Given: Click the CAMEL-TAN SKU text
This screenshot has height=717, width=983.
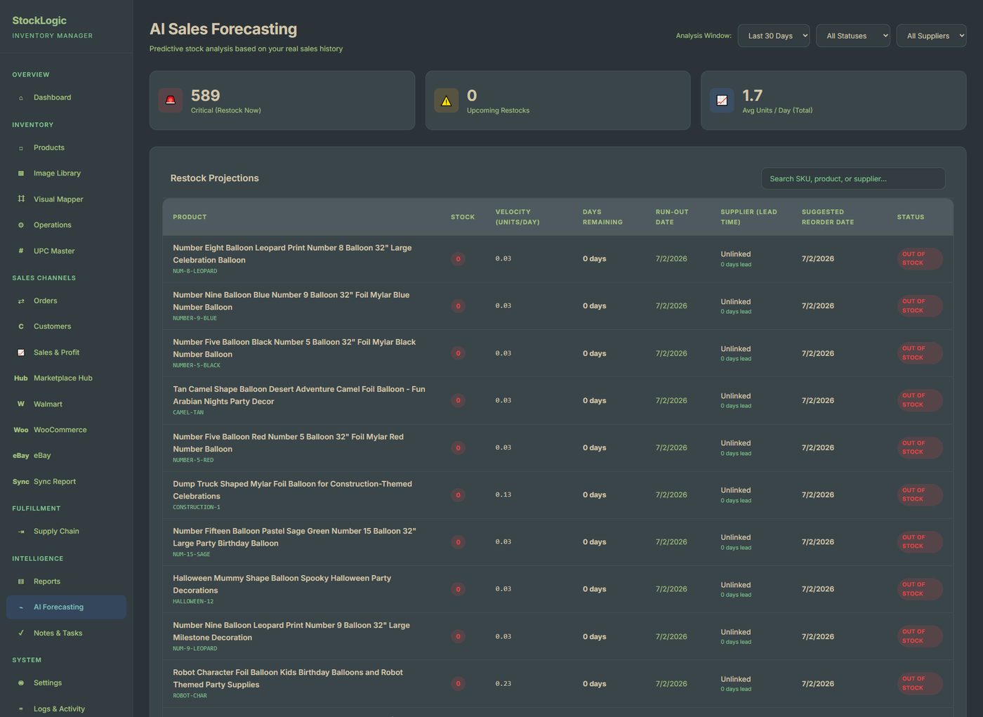Looking at the screenshot, I should coord(188,412).
